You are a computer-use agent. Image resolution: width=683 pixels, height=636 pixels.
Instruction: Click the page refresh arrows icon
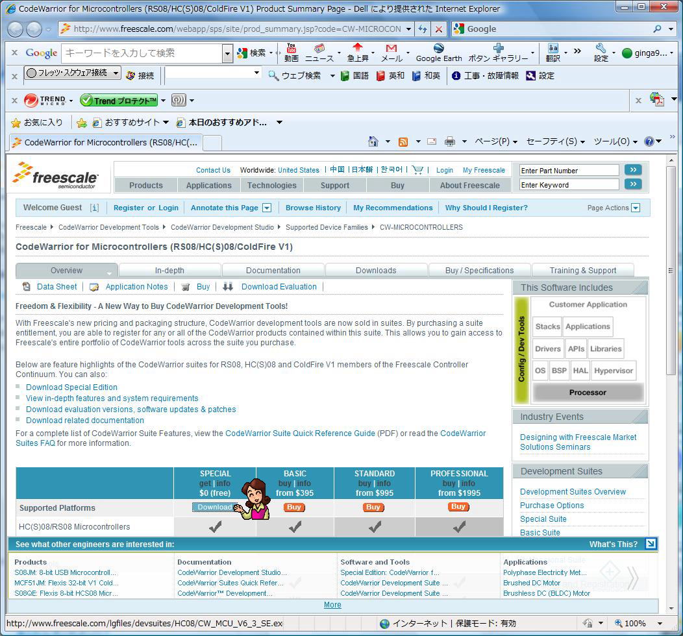click(422, 29)
